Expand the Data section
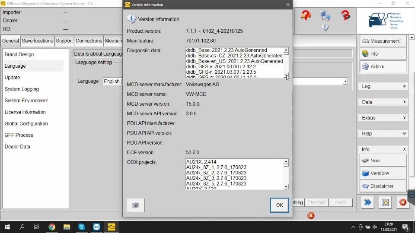Screen dimensions: 415x233 pyautogui.click(x=383, y=102)
